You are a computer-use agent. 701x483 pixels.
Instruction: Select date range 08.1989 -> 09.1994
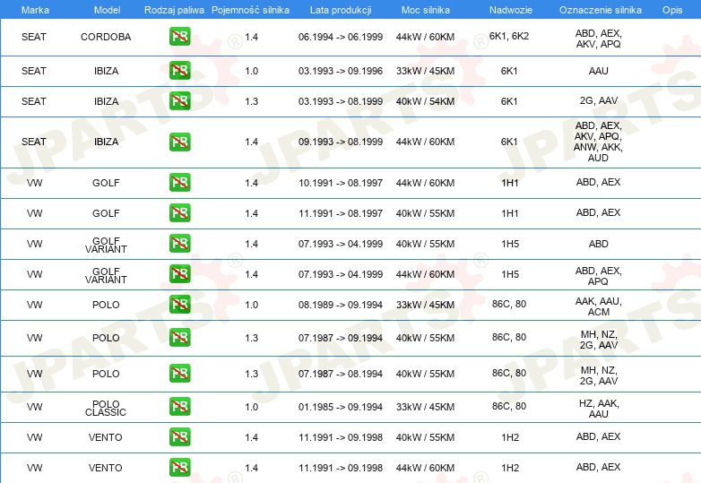point(341,305)
